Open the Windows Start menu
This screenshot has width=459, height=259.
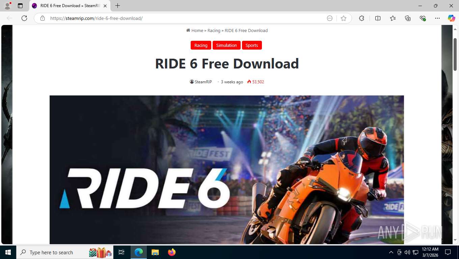tap(8, 252)
